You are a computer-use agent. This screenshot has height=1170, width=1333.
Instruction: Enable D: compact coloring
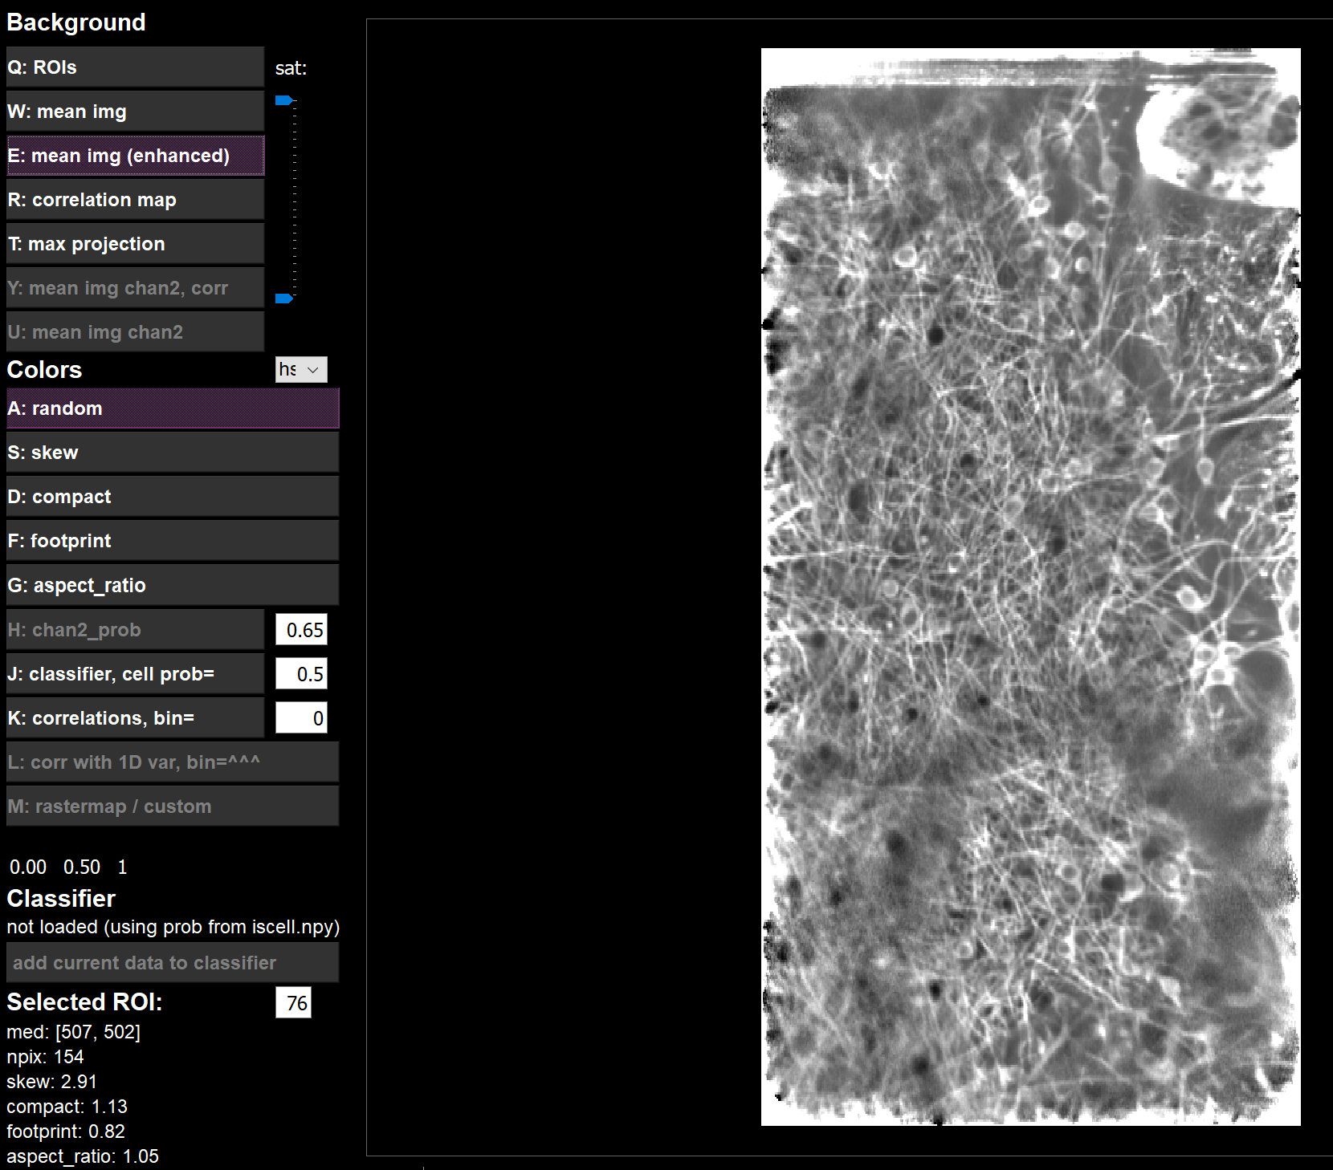point(172,496)
